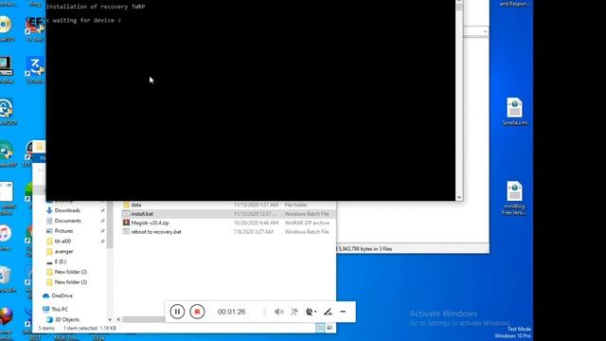Click the pin icon next to Pictures

103,231
